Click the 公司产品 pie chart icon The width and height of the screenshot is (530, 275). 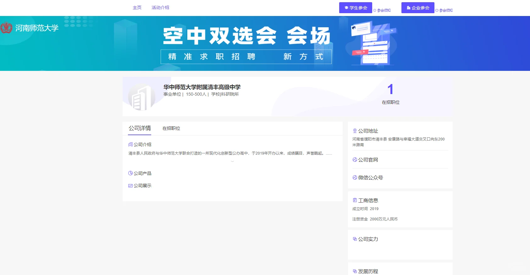point(130,173)
